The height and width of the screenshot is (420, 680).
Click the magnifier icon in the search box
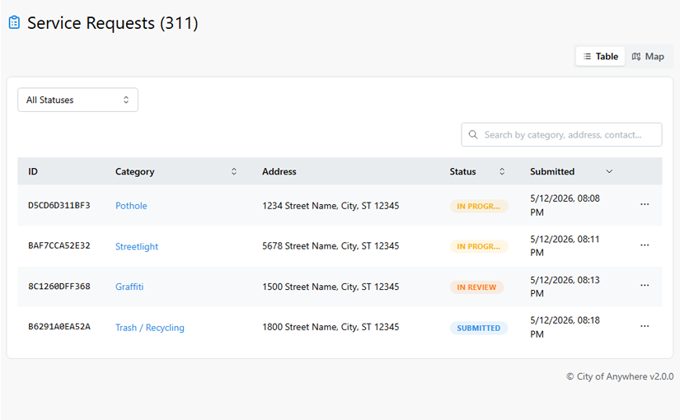tap(473, 135)
